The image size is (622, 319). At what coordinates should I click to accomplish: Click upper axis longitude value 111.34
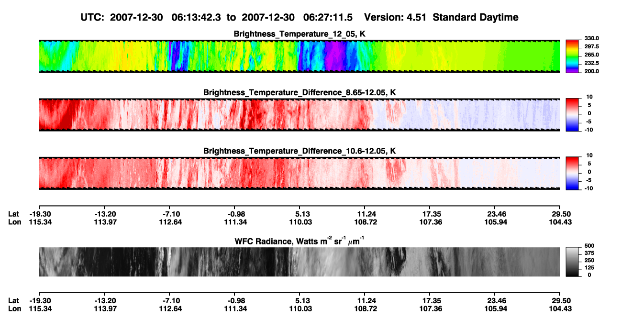pyautogui.click(x=234, y=222)
